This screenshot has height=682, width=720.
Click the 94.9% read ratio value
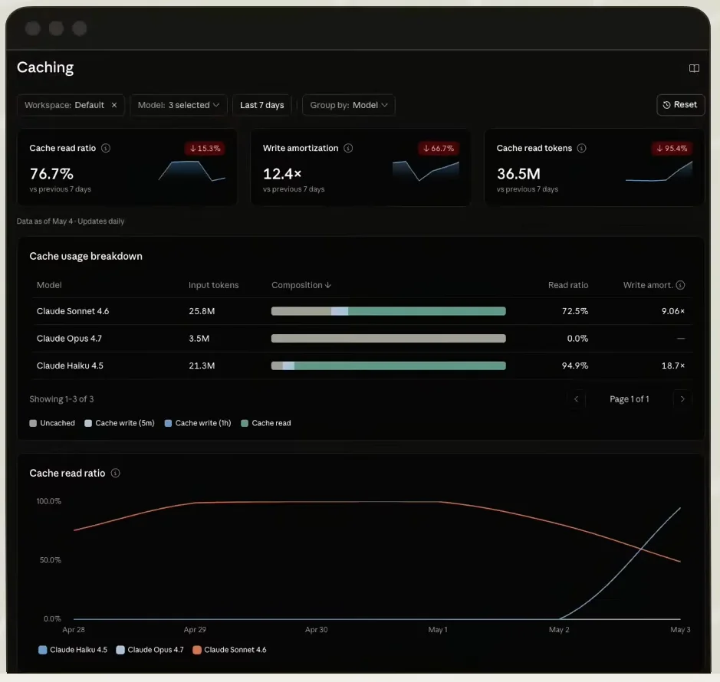(575, 366)
